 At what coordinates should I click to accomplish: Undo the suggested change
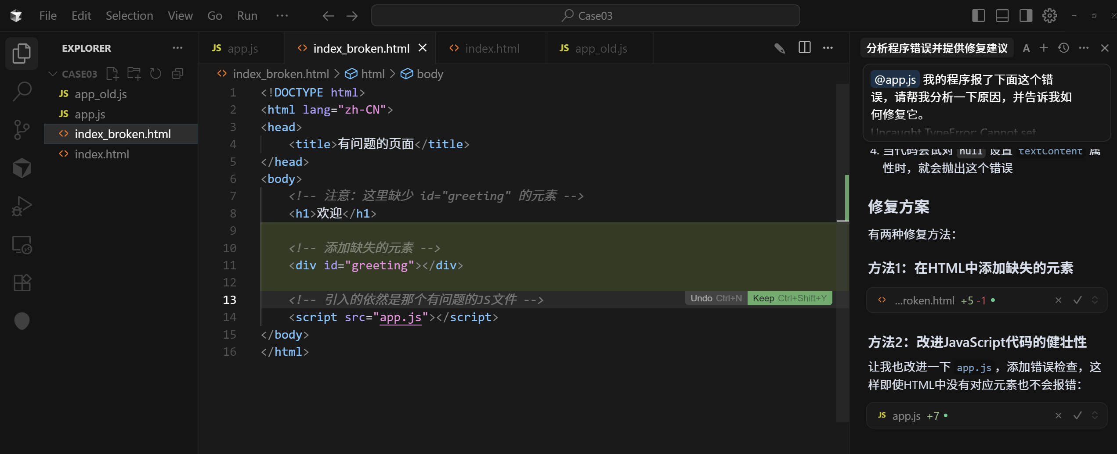[x=716, y=298]
